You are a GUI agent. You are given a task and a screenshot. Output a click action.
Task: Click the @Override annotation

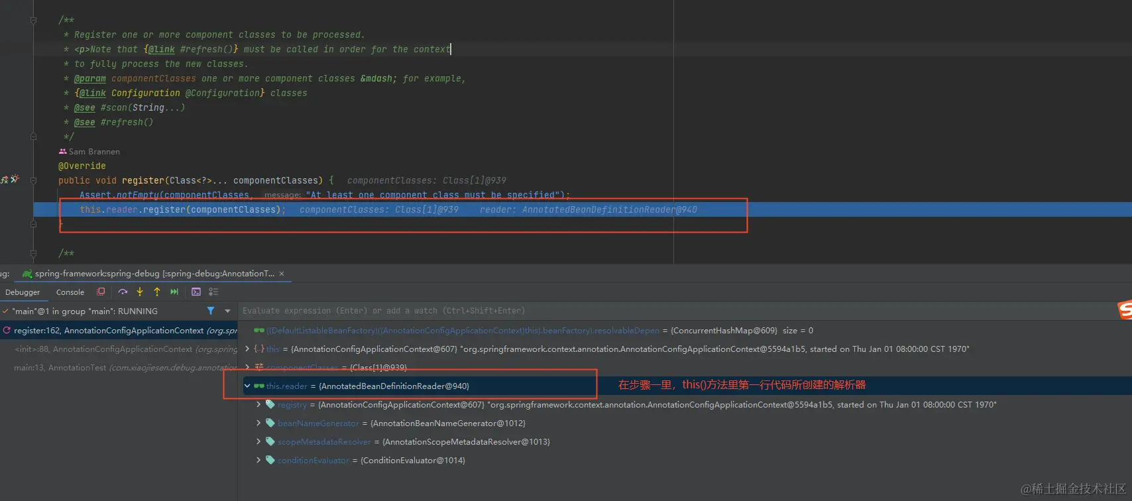(82, 166)
